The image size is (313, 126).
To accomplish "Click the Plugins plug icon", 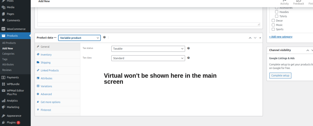I will pyautogui.click(x=3, y=122).
